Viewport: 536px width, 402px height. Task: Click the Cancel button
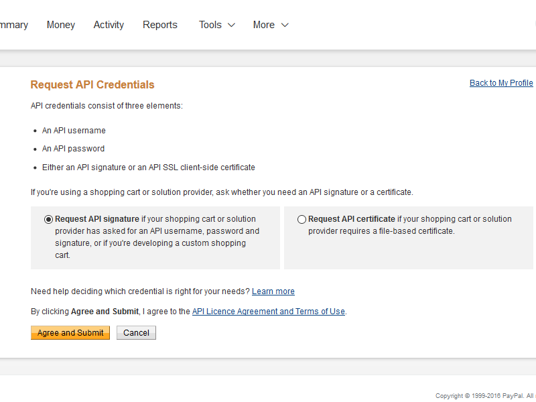coord(136,333)
